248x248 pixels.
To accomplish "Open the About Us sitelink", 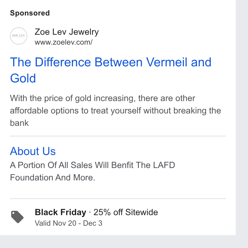I will 33,151.
